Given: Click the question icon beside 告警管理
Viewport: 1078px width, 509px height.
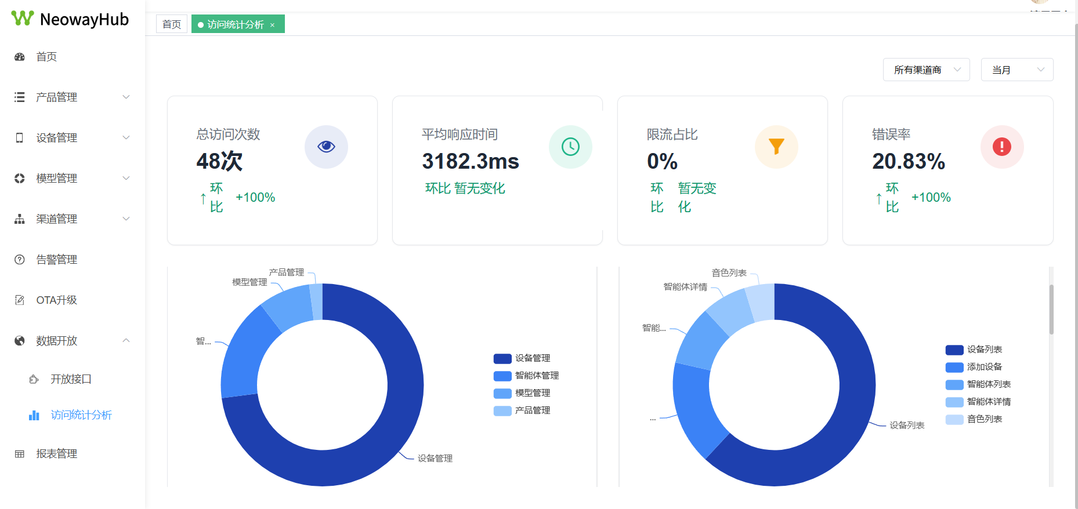Looking at the screenshot, I should pyautogui.click(x=20, y=260).
